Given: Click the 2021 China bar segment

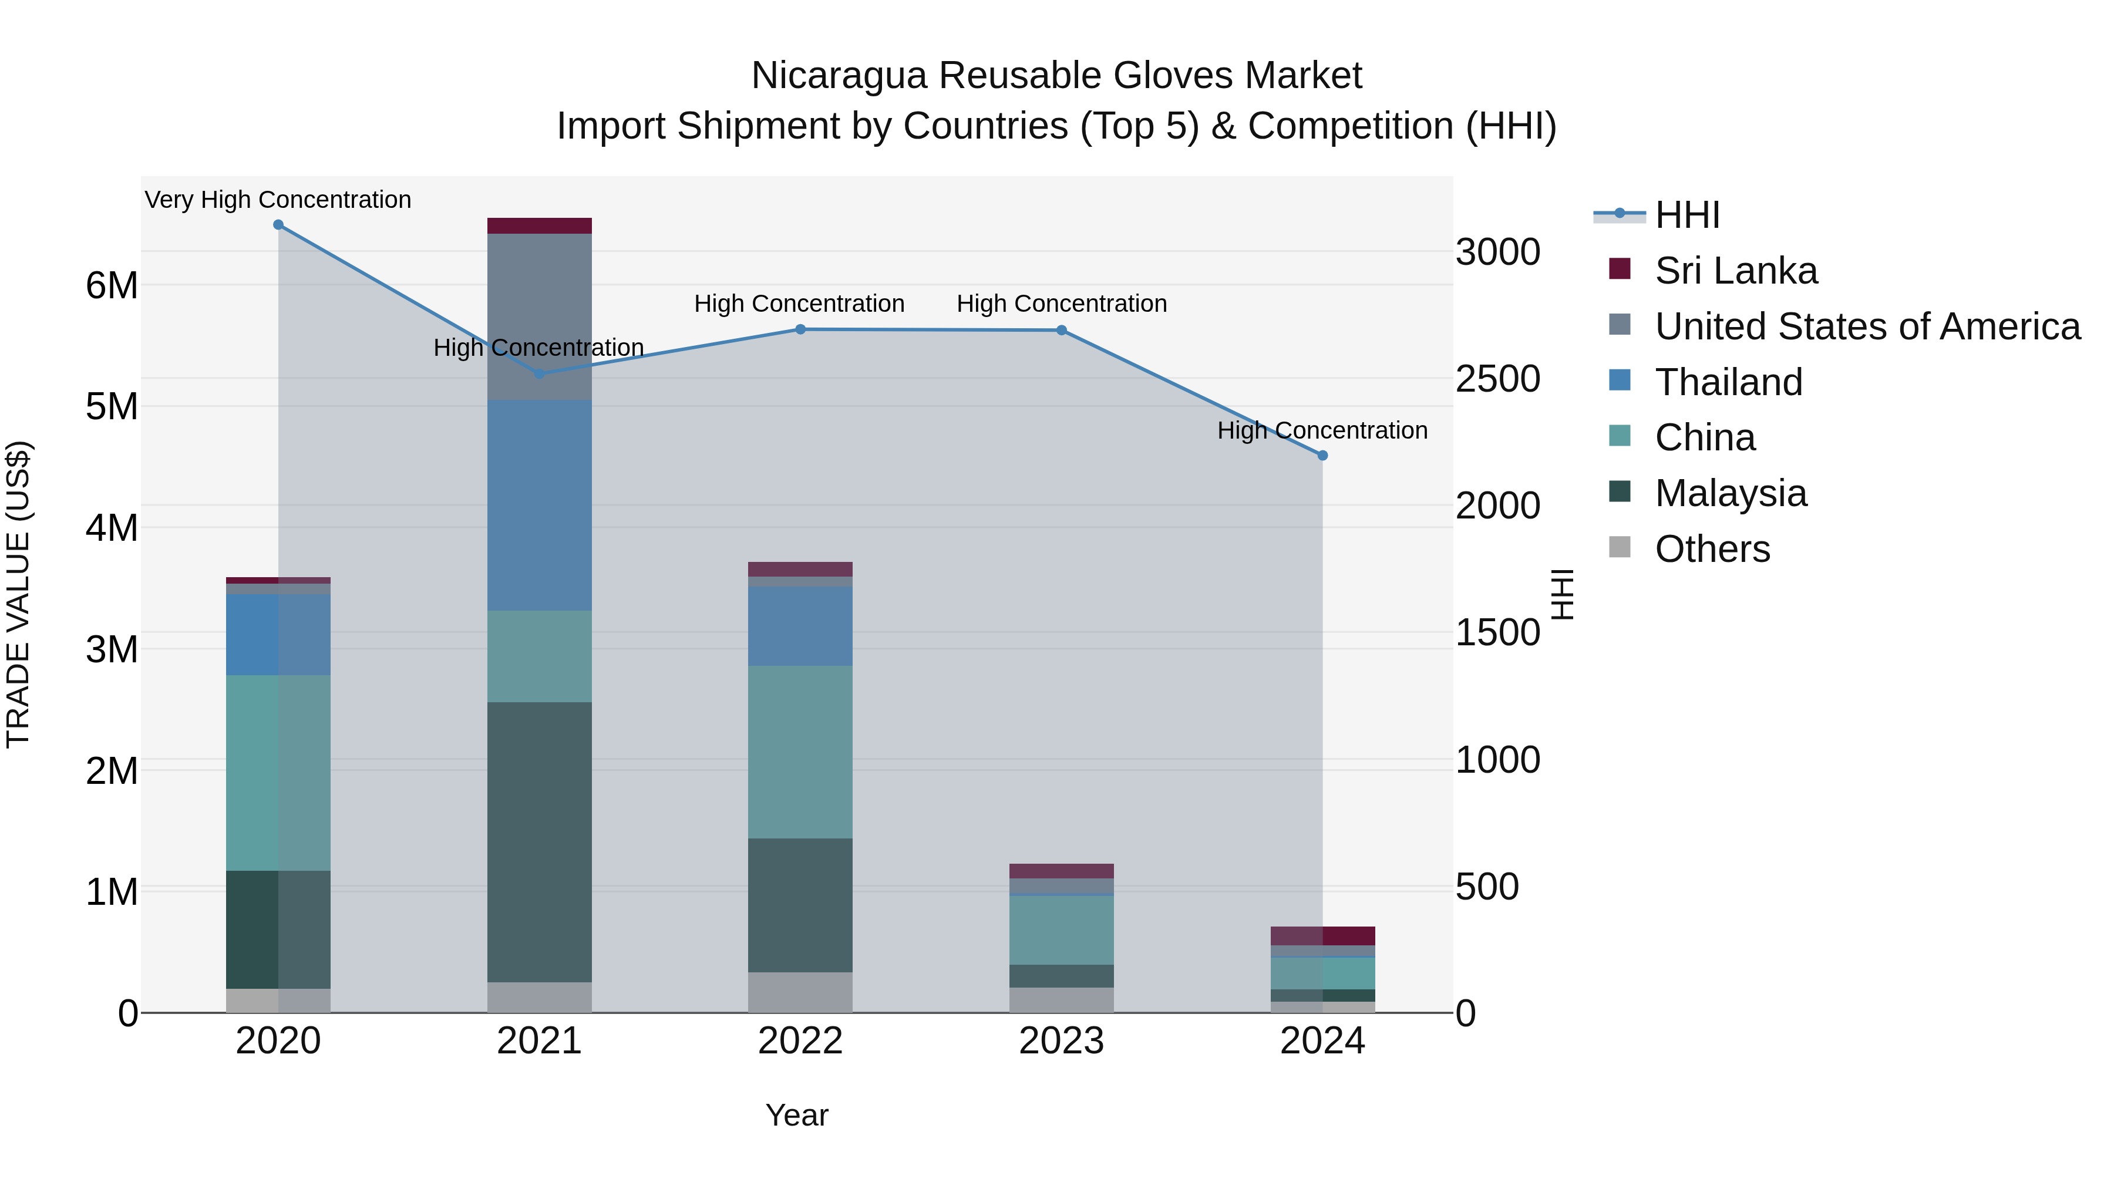Looking at the screenshot, I should [x=539, y=656].
